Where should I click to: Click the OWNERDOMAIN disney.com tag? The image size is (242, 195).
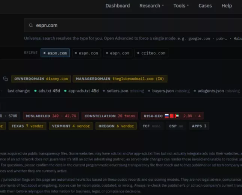[x=41, y=79]
